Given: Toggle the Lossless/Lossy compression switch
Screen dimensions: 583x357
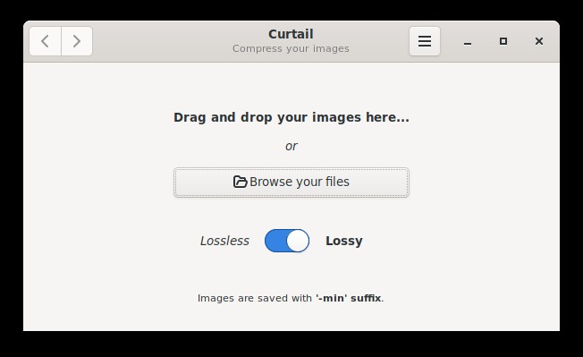Looking at the screenshot, I should (287, 241).
